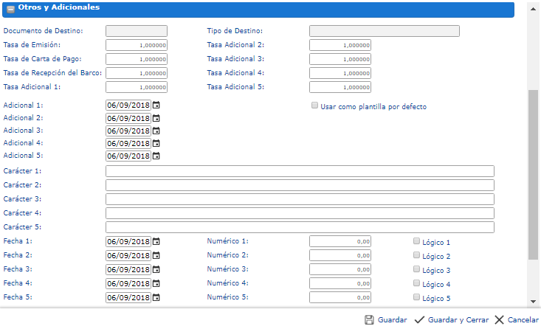Viewport: 541px width, 329px height.
Task: Edit the Tasa Adicional 2 value
Action: coord(340,45)
